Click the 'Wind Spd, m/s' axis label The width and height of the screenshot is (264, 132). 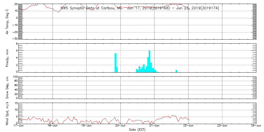[x=7, y=113]
